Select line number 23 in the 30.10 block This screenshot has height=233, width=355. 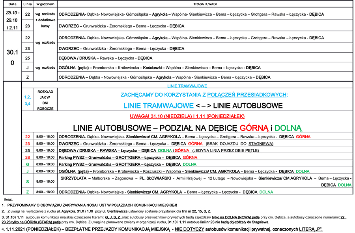(28, 48)
